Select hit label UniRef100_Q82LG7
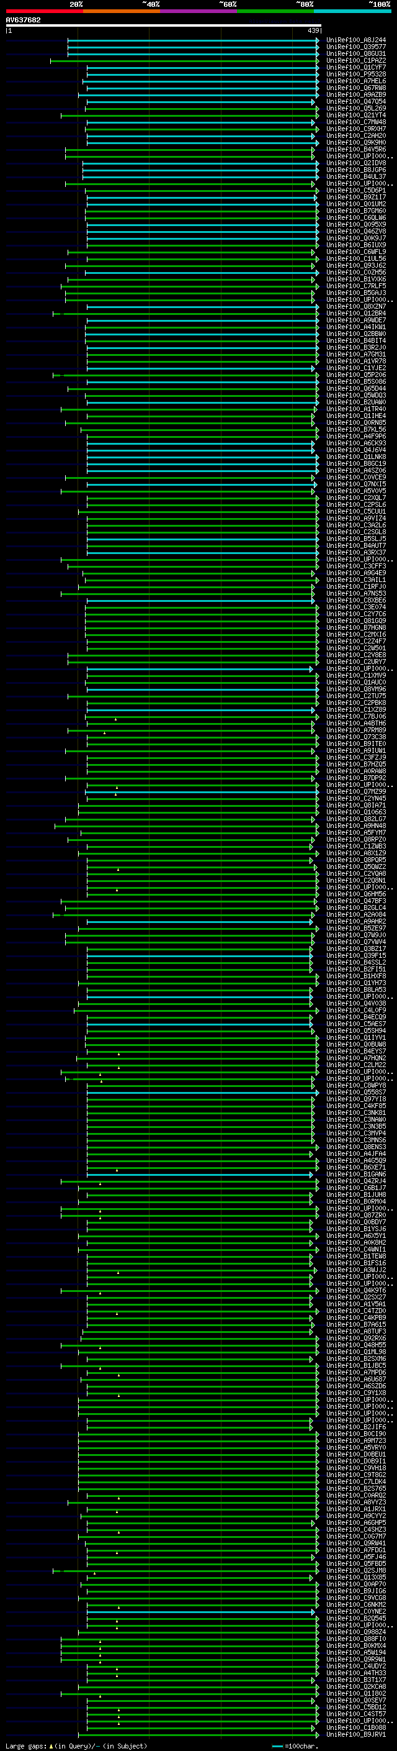 pos(356,819)
